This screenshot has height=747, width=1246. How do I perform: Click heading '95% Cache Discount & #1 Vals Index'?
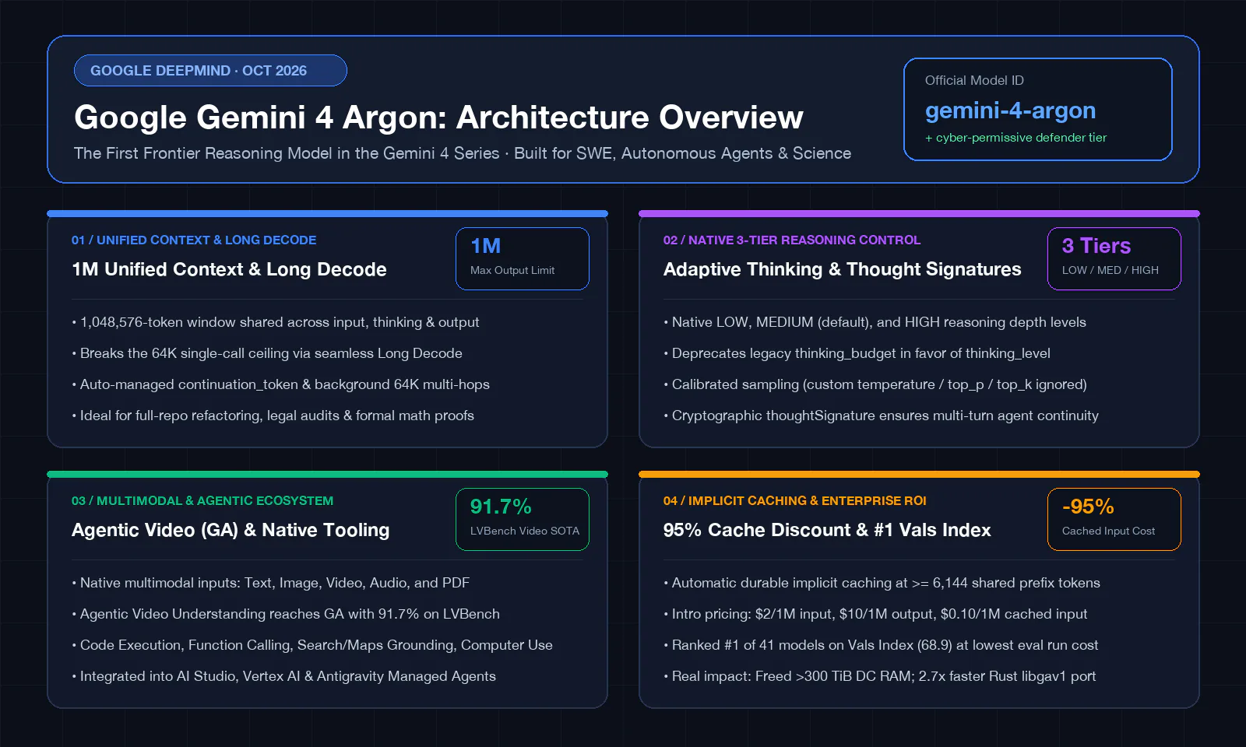[827, 530]
